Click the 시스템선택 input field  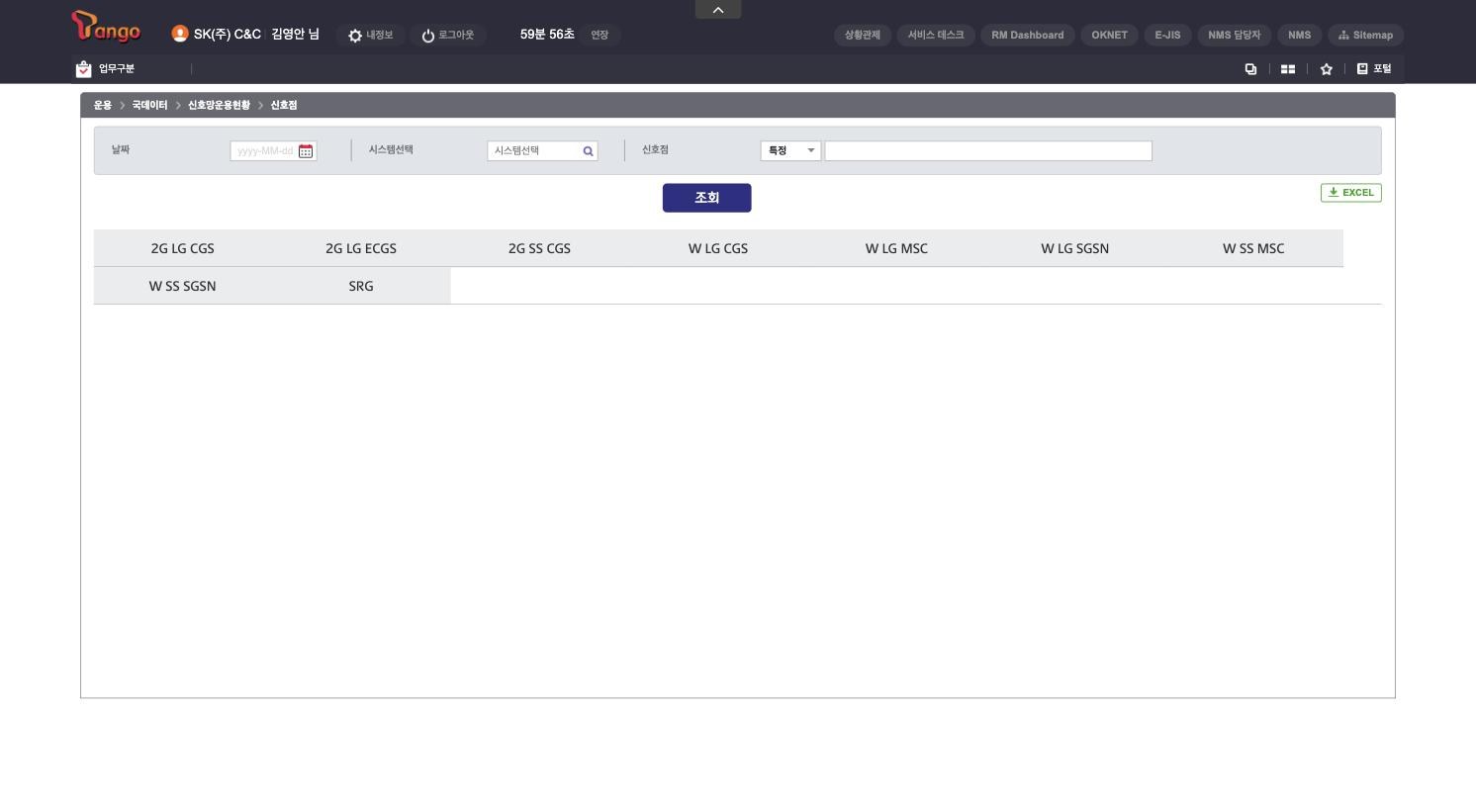click(542, 151)
